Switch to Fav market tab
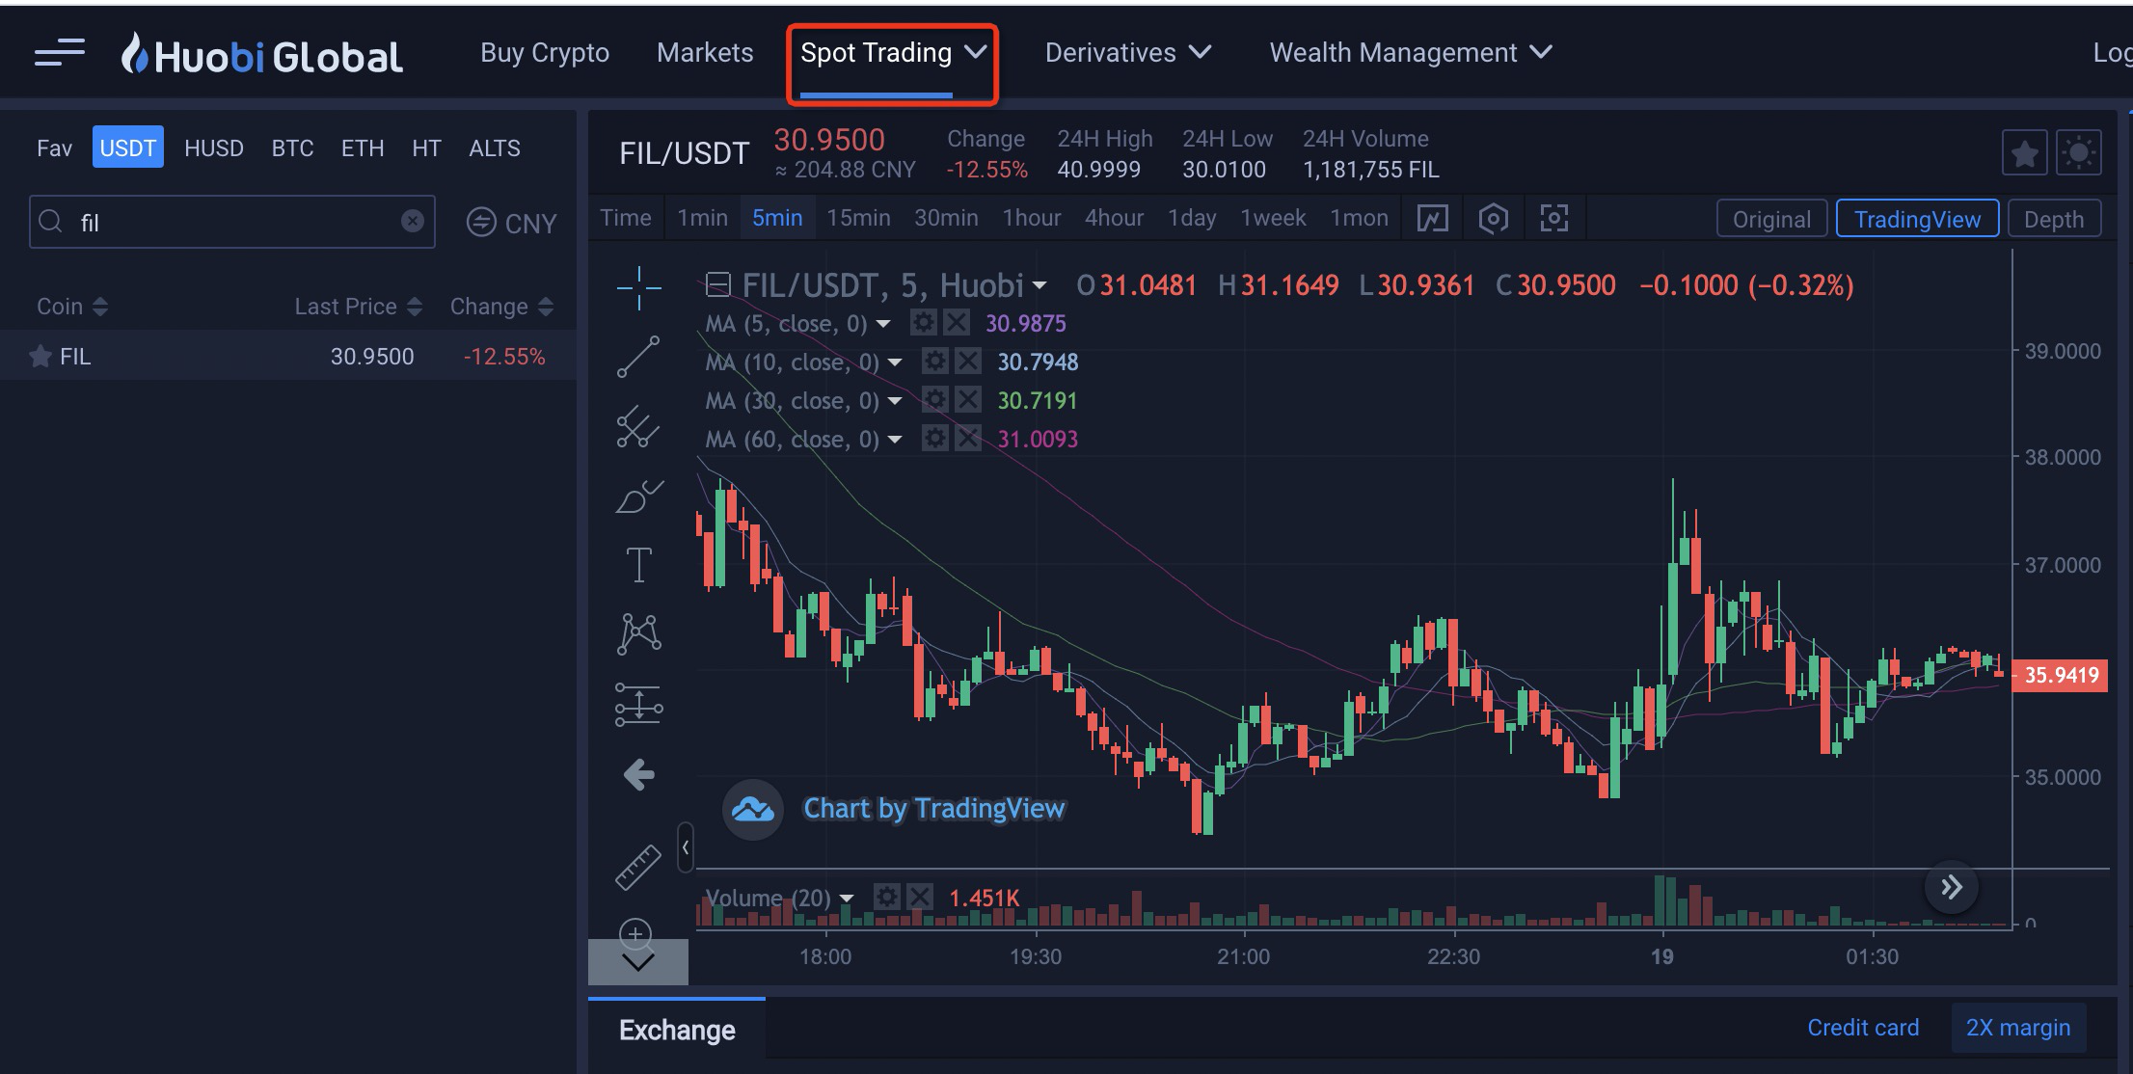Image resolution: width=2133 pixels, height=1074 pixels. coord(54,148)
